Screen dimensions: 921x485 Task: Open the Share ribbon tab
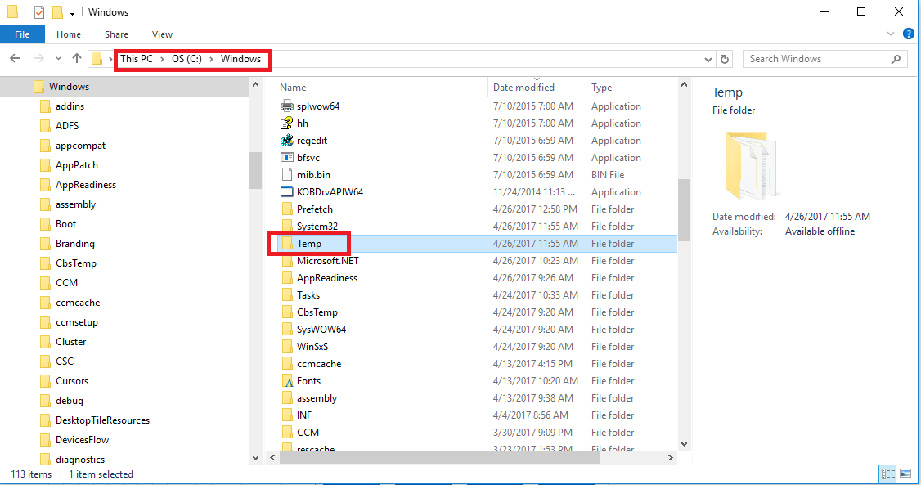[x=116, y=34]
